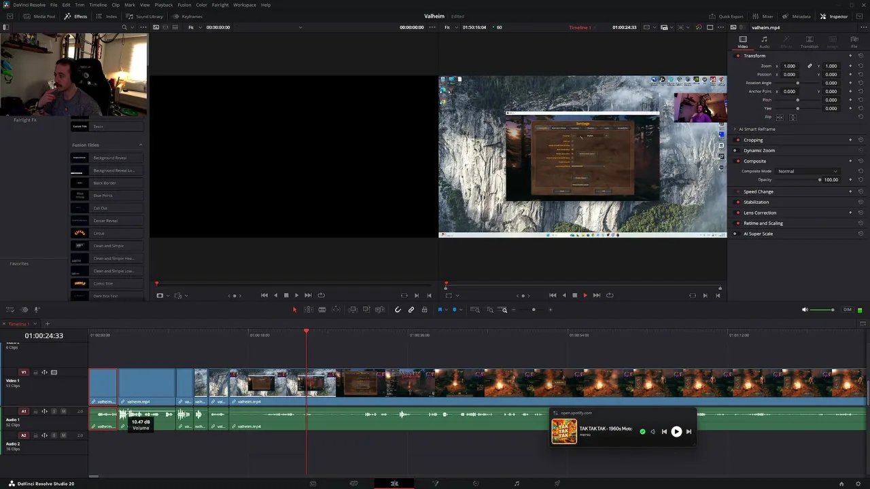Open the Transition tab in Inspector
Viewport: 870px width, 489px height.
pos(809,42)
